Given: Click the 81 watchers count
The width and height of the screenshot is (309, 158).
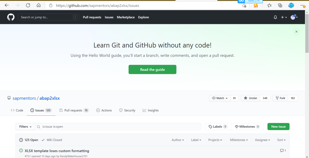Looking at the screenshot, I should (234, 98).
